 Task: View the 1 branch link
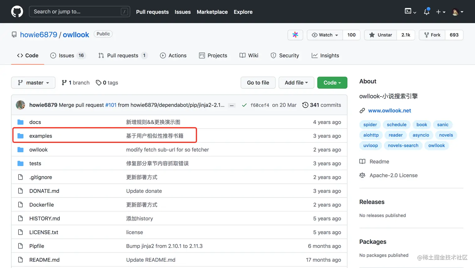(76, 83)
